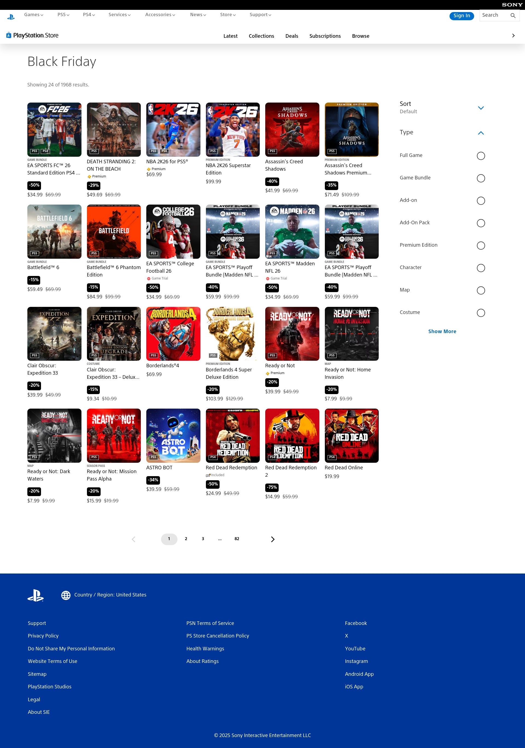Image resolution: width=525 pixels, height=748 pixels.
Task: Select the Character type filter
Action: pos(481,268)
